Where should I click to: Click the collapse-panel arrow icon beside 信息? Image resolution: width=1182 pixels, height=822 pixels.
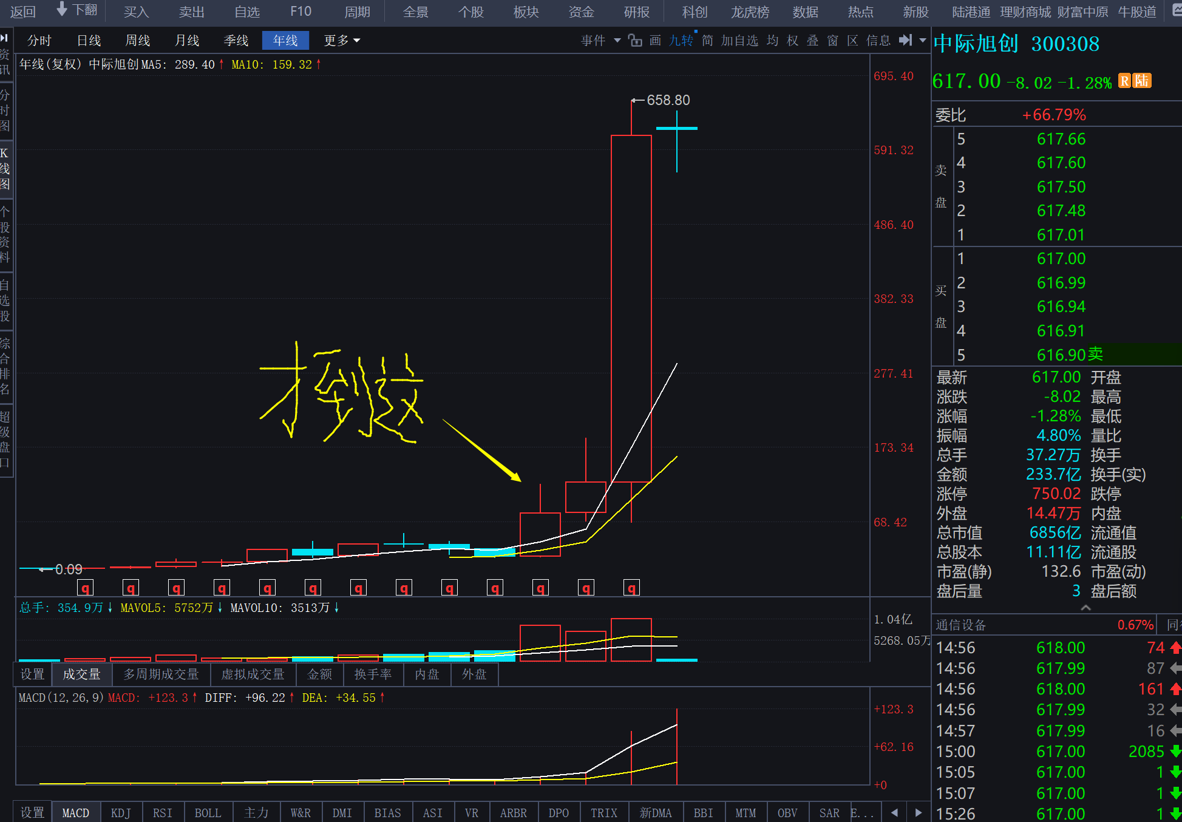click(x=905, y=40)
